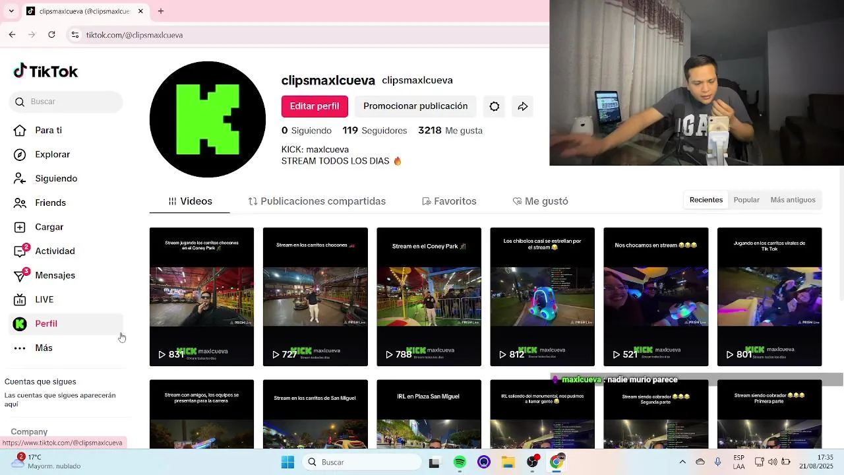
Task: Open video 'Nos chocamos en stream'
Action: click(656, 297)
